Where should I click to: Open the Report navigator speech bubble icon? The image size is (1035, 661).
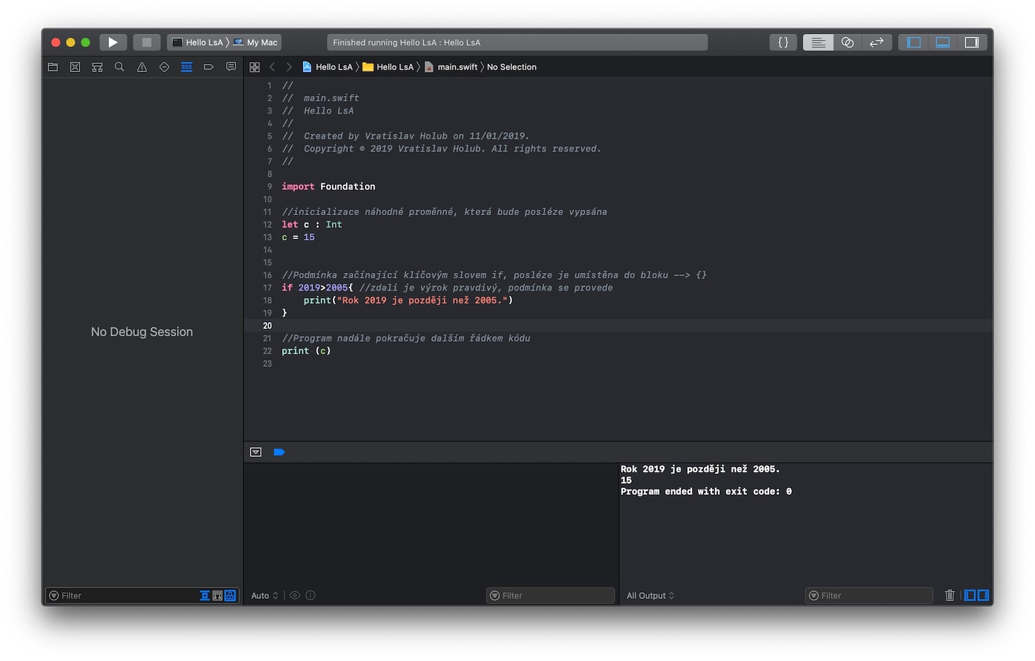[x=231, y=67]
